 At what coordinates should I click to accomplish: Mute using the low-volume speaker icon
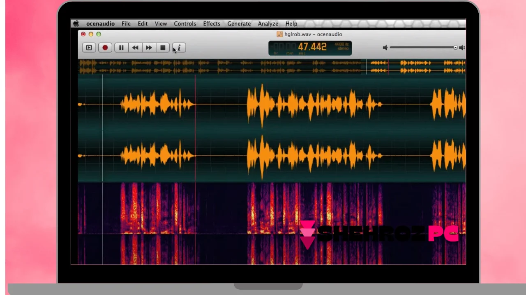coord(385,48)
